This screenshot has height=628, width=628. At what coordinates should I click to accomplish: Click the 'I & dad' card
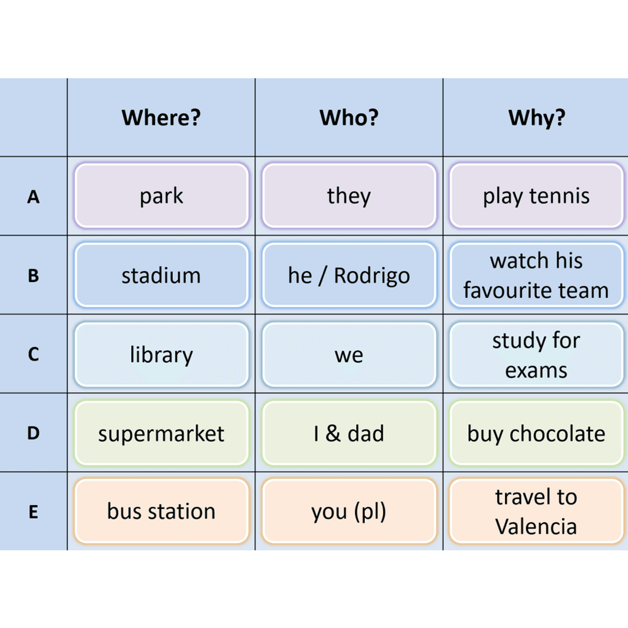[x=349, y=433]
